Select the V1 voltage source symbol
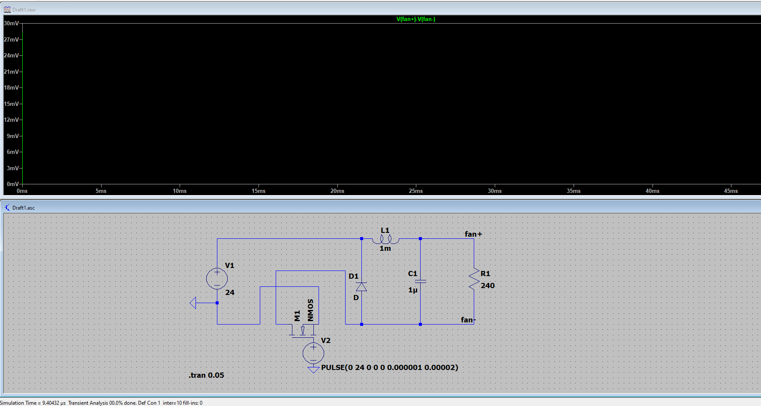Image resolution: width=761 pixels, height=406 pixels. coord(217,279)
